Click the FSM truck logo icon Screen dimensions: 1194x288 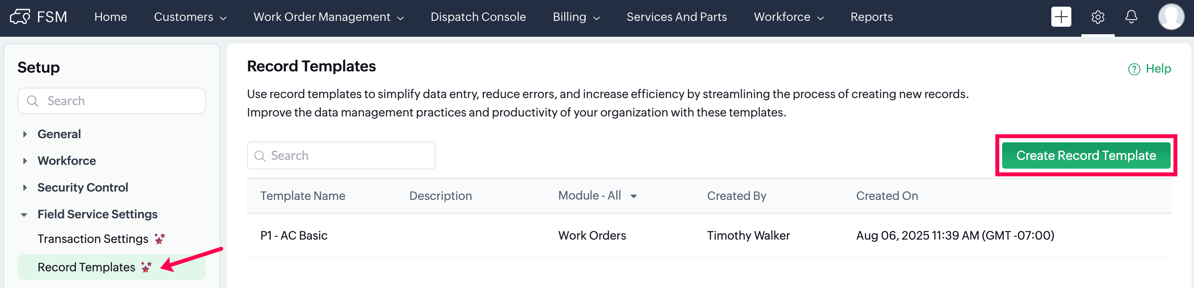[20, 17]
